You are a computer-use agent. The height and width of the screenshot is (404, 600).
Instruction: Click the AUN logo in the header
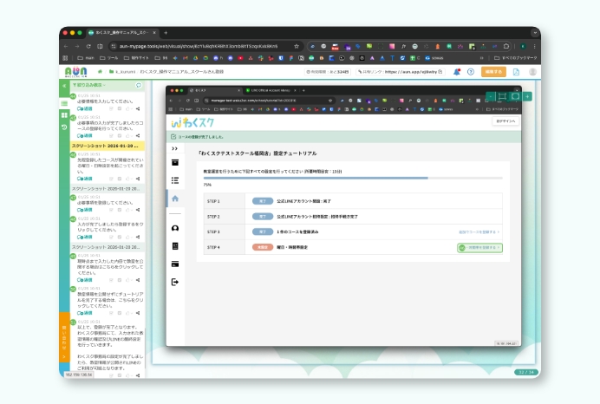75,72
